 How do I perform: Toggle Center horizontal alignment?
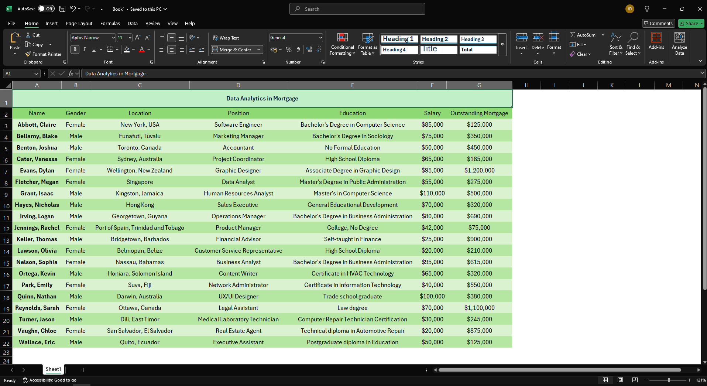click(x=172, y=49)
